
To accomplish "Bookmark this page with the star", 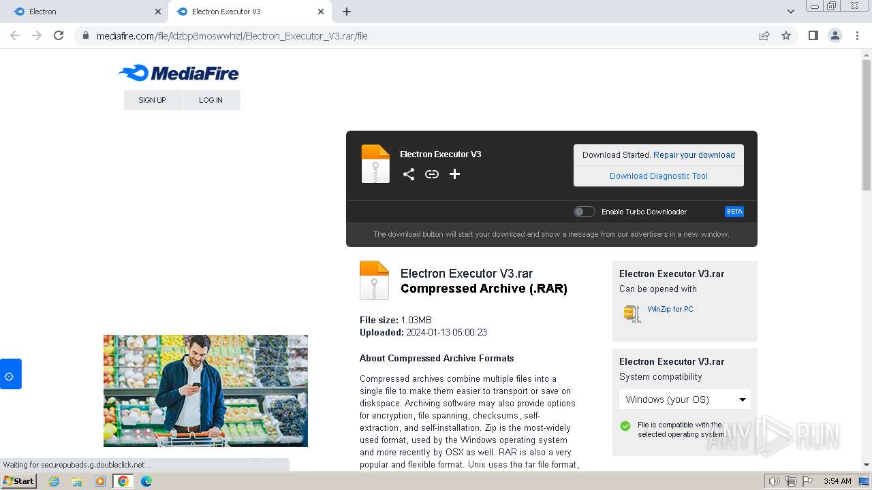I will pos(786,35).
